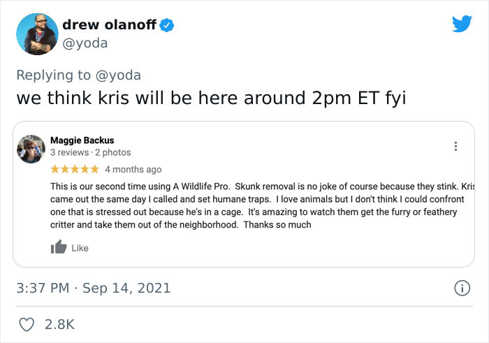Click Maggie Backus's reviewer avatar
Image resolution: width=489 pixels, height=343 pixels.
[x=31, y=148]
